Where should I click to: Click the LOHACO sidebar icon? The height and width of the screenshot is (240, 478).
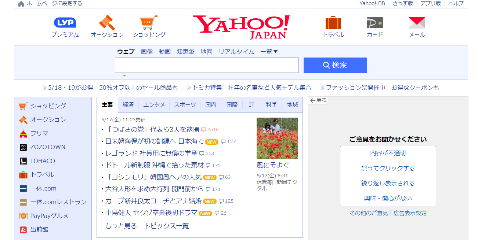click(23, 161)
